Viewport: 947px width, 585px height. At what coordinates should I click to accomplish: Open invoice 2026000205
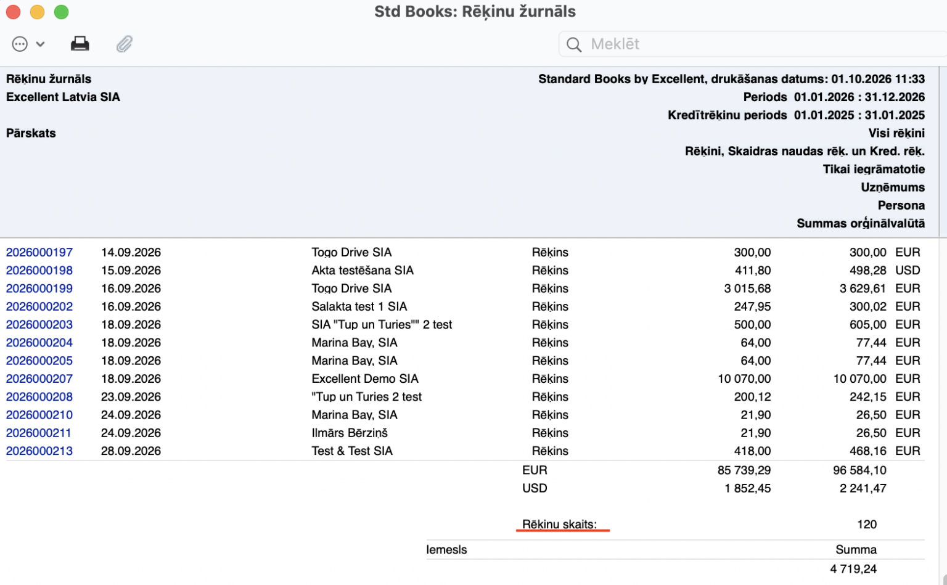coord(39,360)
